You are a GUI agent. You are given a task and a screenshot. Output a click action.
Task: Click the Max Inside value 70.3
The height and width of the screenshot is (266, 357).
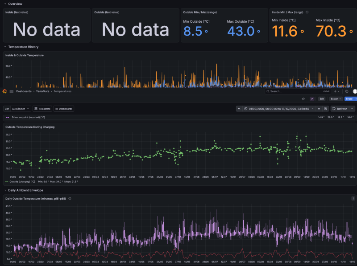[x=334, y=31]
